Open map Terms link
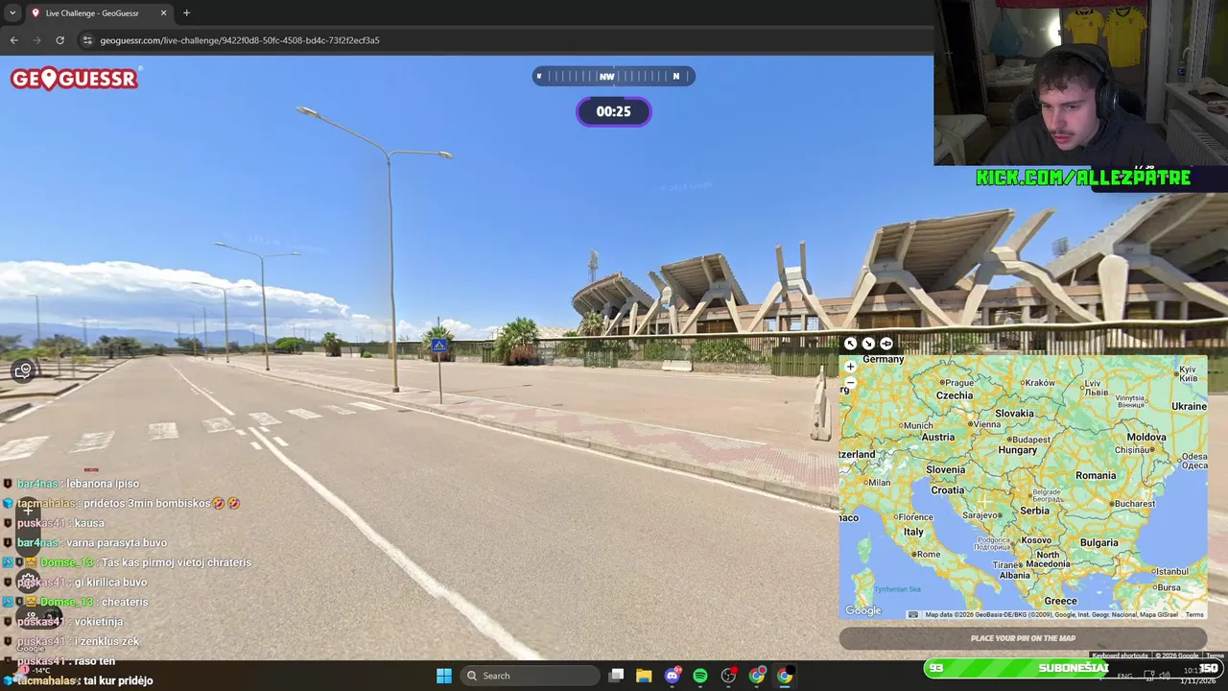1228x691 pixels. (x=1194, y=614)
